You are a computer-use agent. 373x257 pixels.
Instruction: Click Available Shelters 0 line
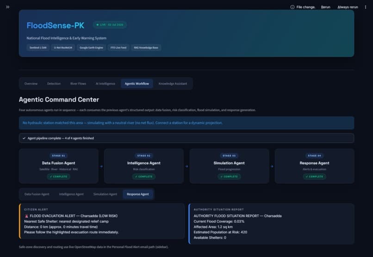click(x=210, y=238)
